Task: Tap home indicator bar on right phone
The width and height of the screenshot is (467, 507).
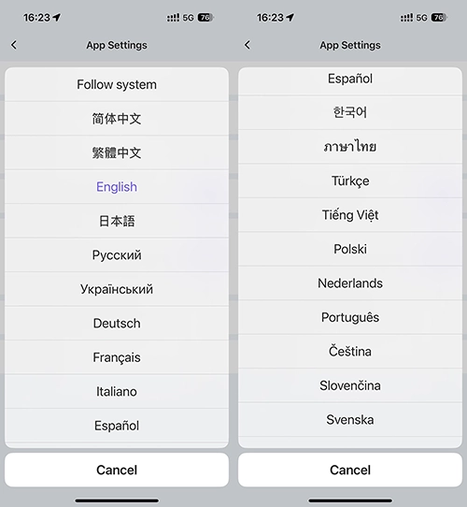Action: coord(350,500)
